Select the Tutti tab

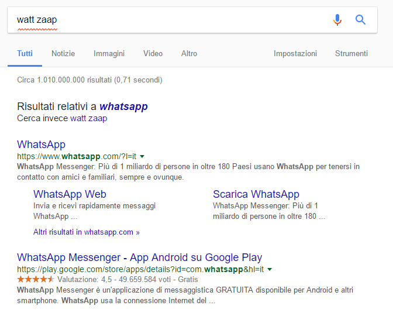[25, 53]
